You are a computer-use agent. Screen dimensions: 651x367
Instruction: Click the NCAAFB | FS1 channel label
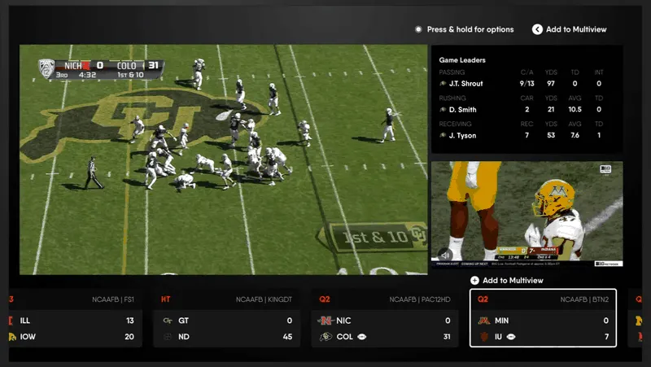pyautogui.click(x=113, y=299)
